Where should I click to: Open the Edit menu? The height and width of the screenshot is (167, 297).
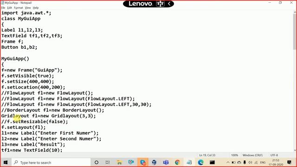pos(9,8)
